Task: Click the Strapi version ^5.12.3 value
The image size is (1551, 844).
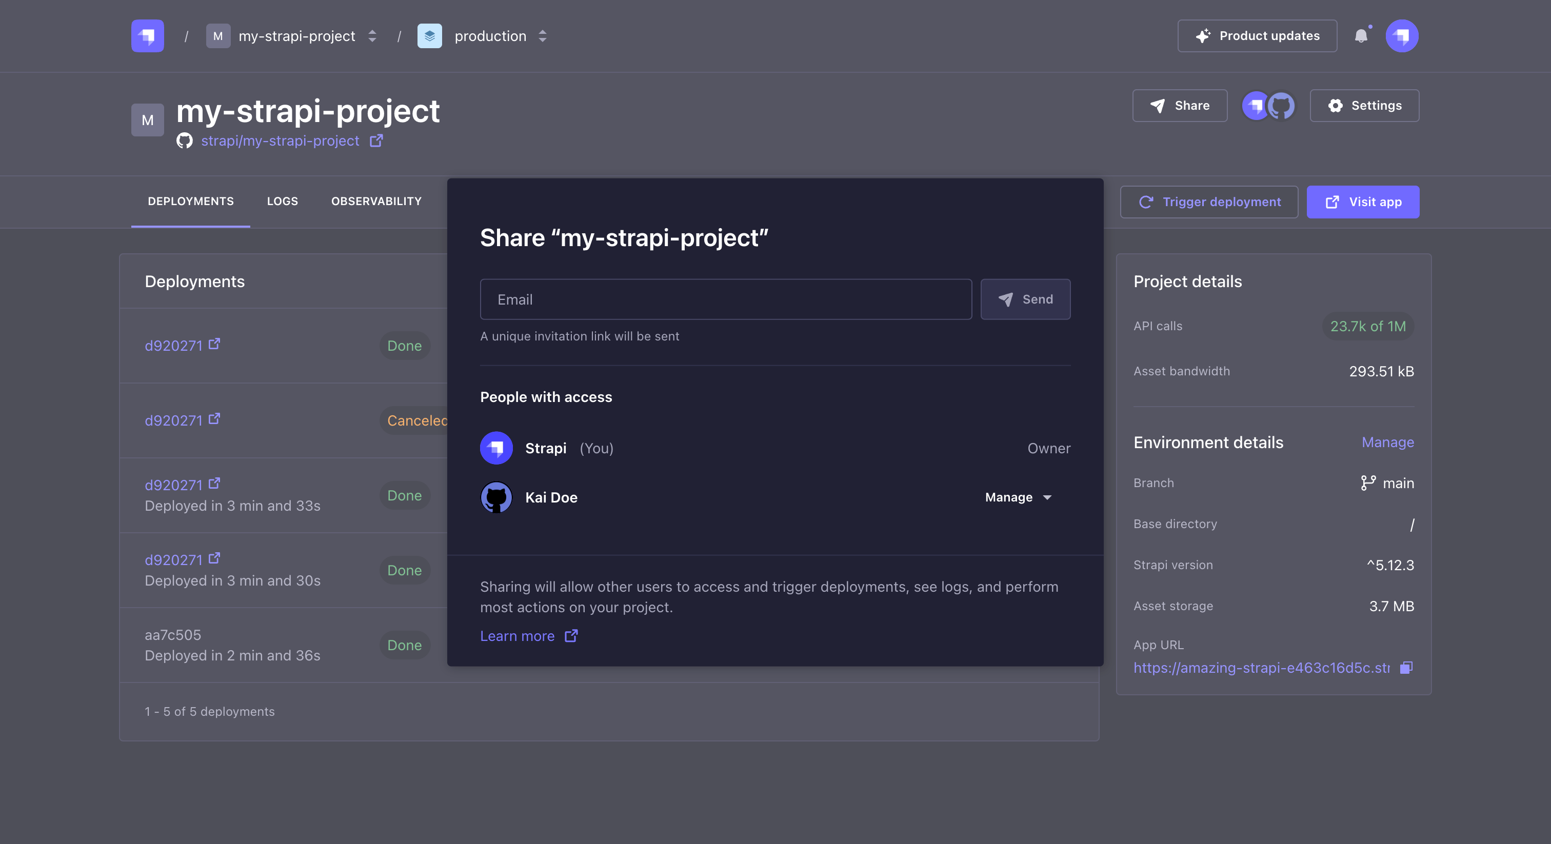Action: (x=1390, y=565)
